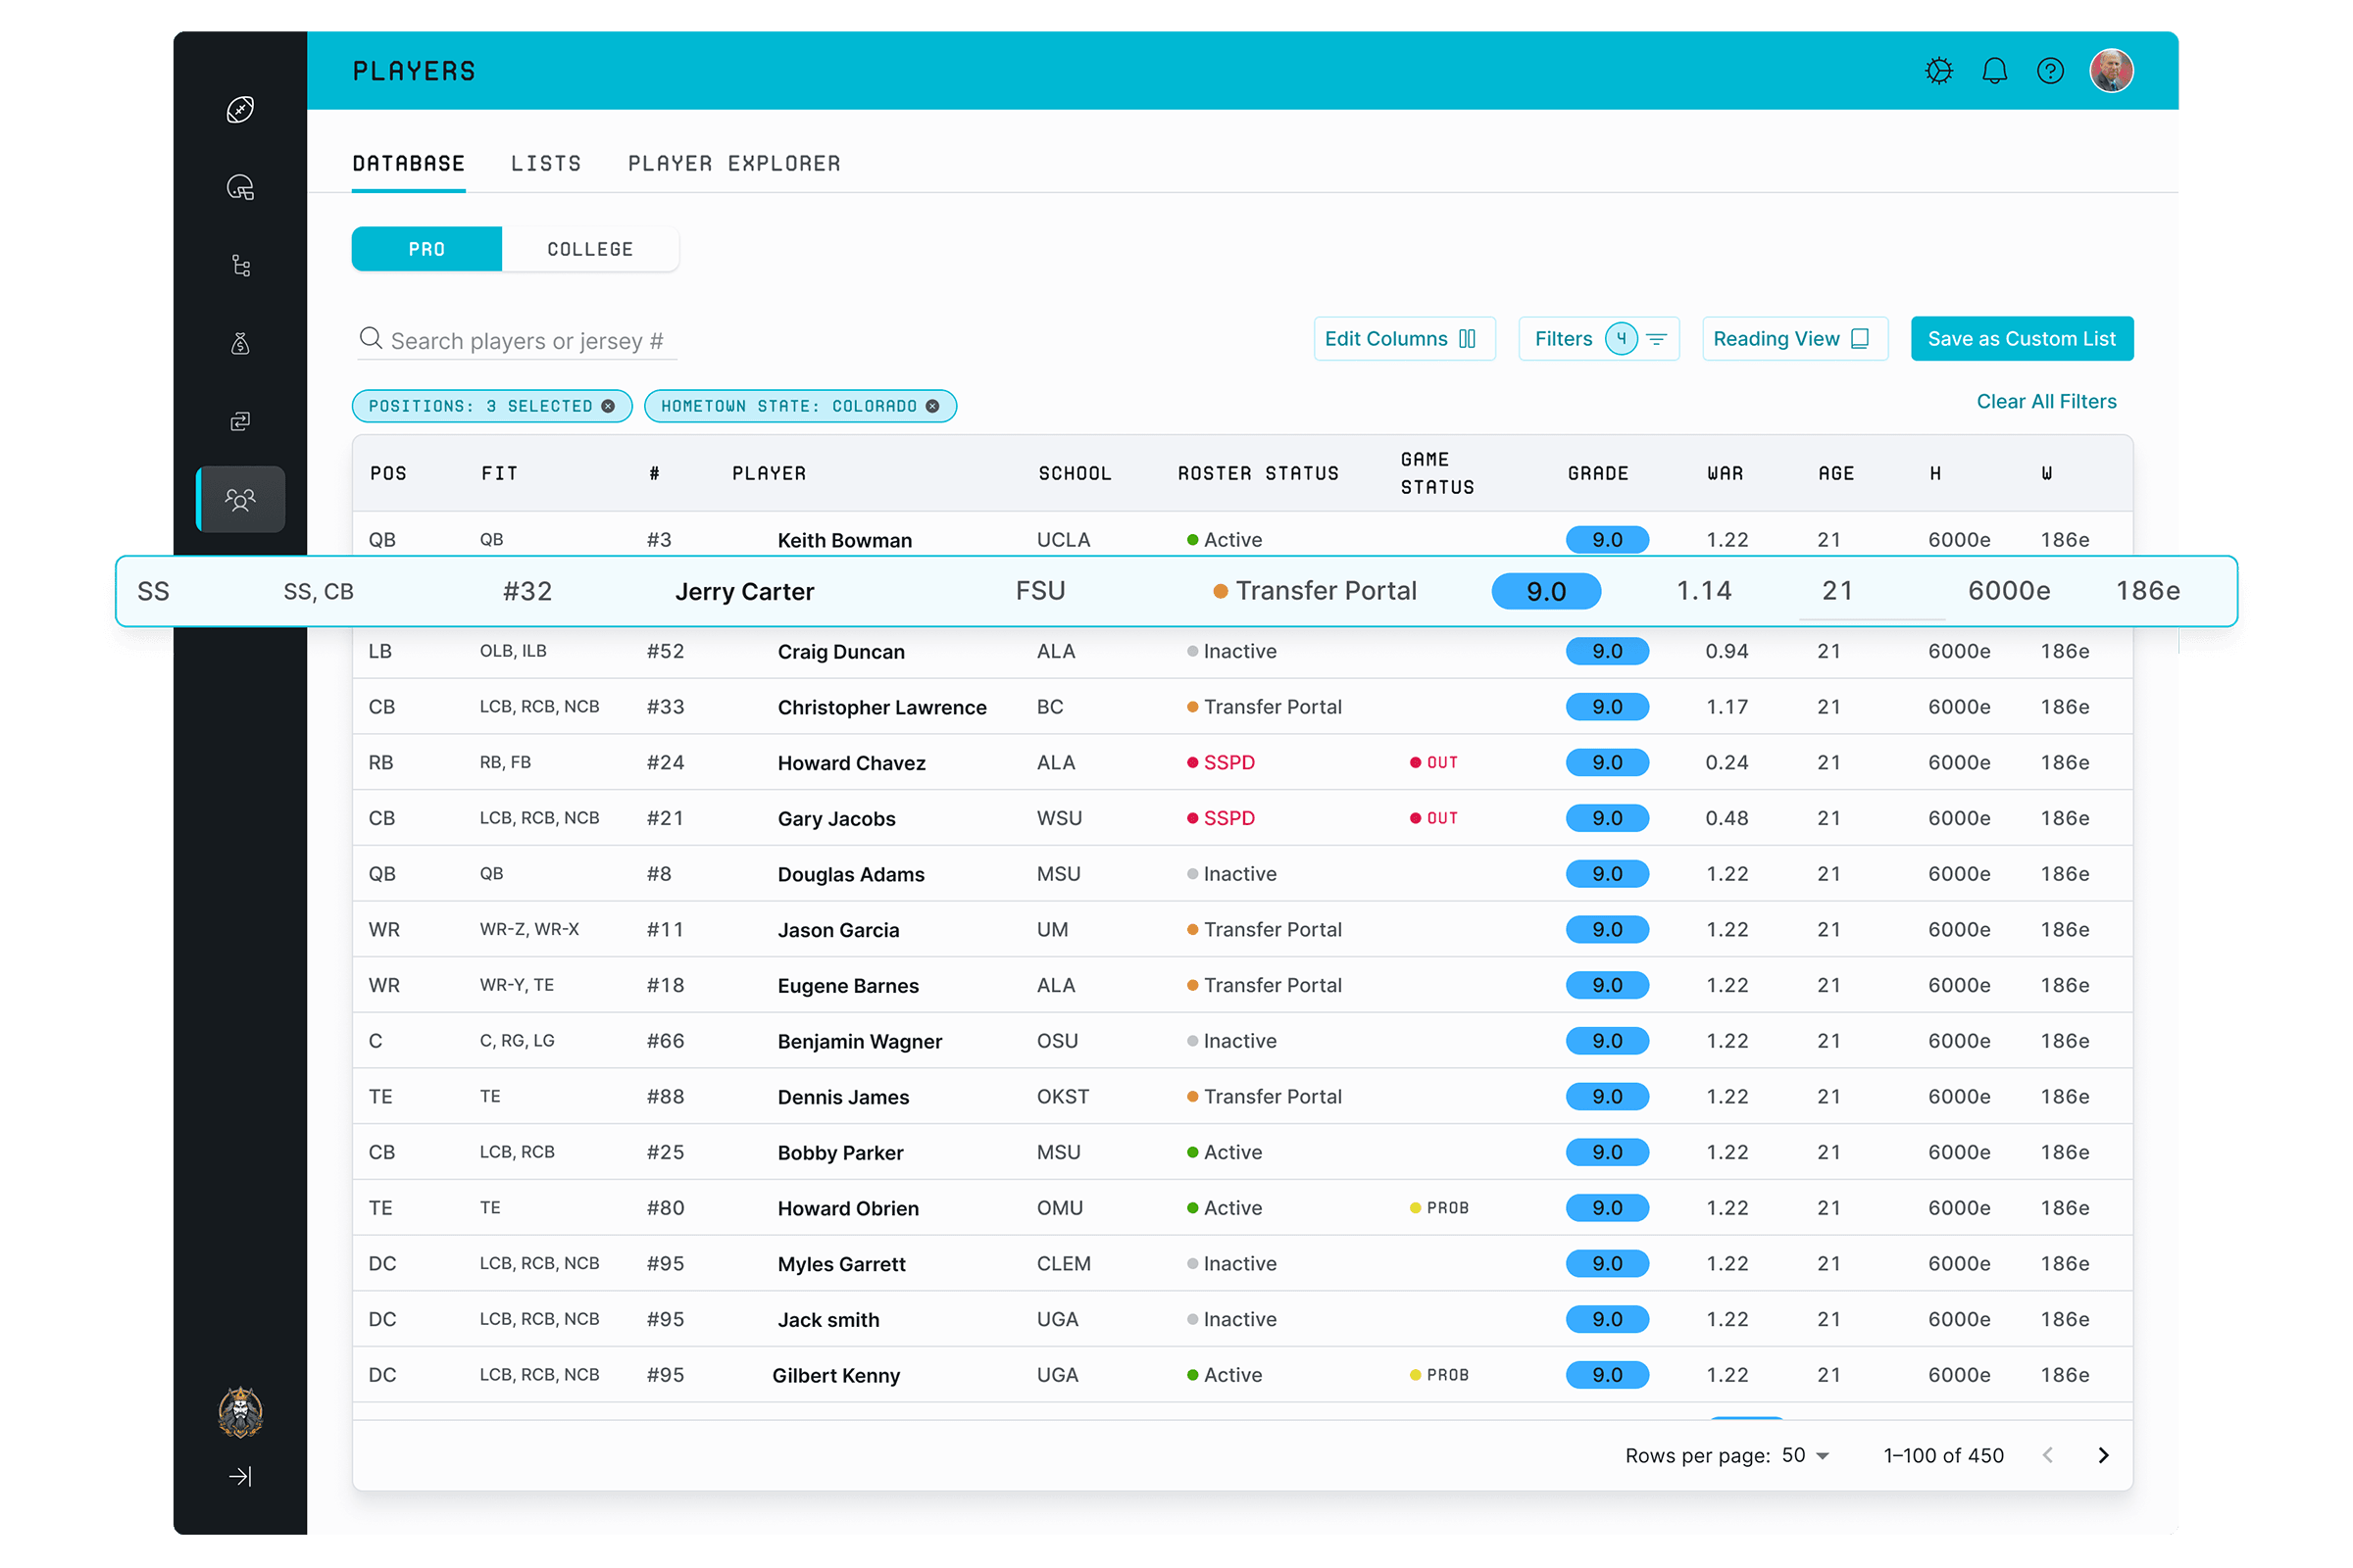Screen dimensions: 2353x1568
Task: Open the Player Explorer tab
Action: (734, 163)
